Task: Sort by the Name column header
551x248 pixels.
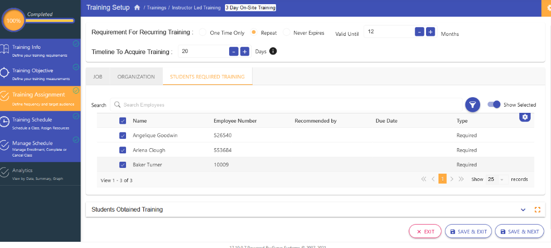Action: pos(140,121)
